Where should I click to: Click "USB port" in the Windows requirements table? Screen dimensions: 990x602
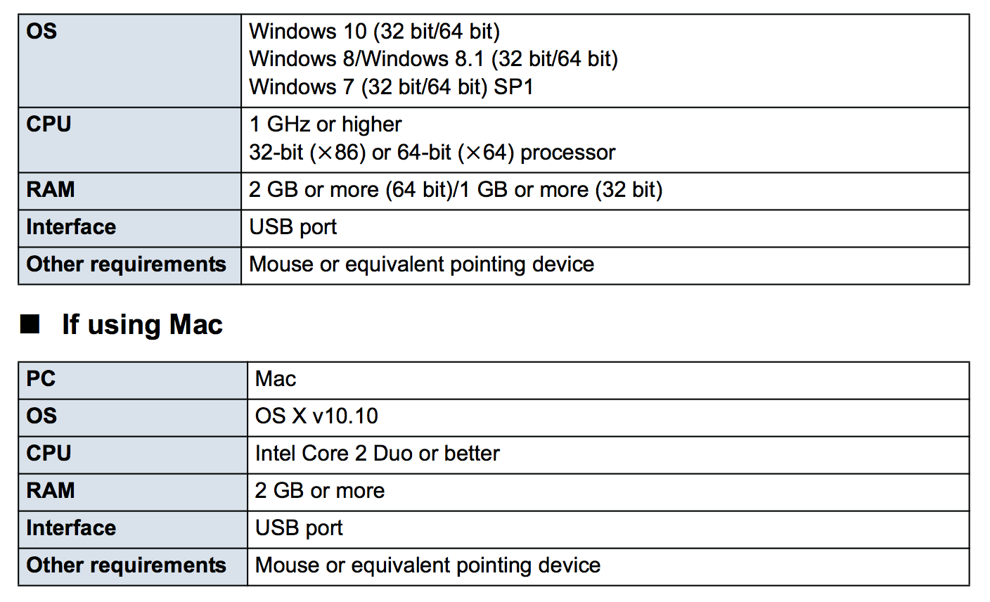pos(292,227)
